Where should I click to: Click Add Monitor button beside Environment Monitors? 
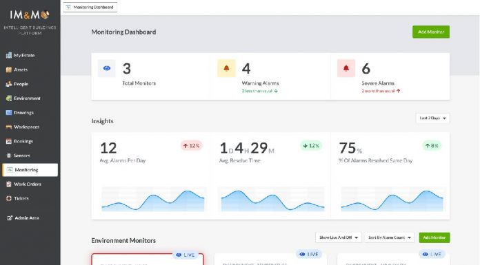(x=434, y=237)
